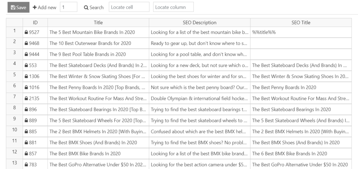Select the Title cell 'The Best Winter & Snow Skating Shoes'
This screenshot has height=169, width=358.
(98, 76)
